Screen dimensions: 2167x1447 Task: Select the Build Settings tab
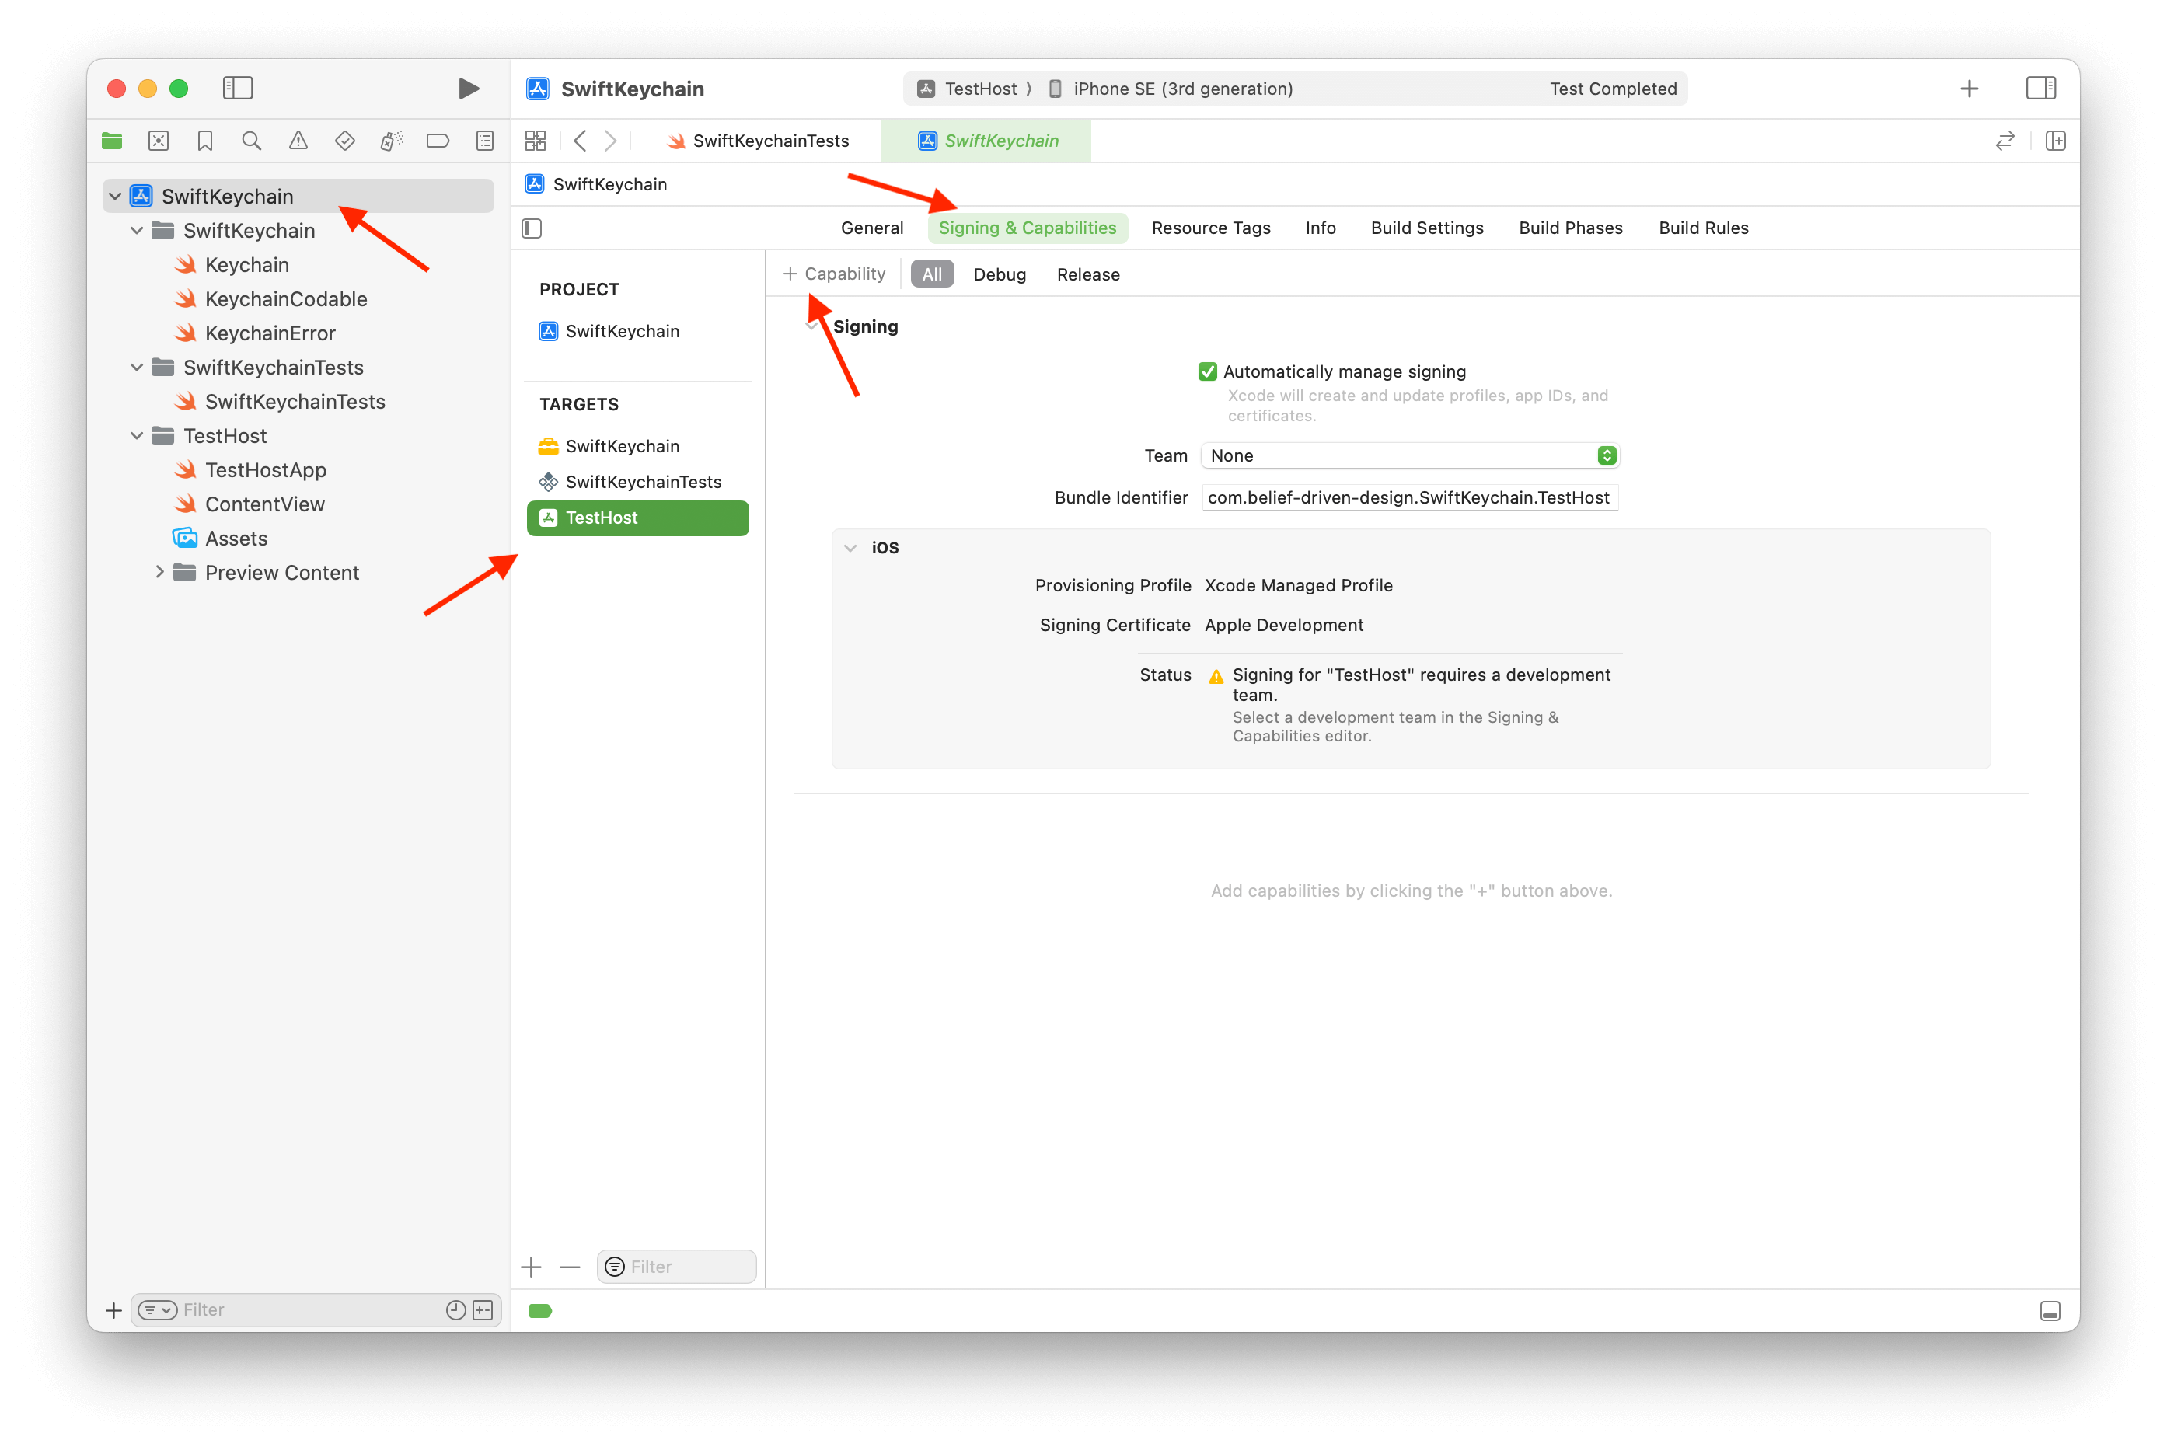click(x=1425, y=228)
